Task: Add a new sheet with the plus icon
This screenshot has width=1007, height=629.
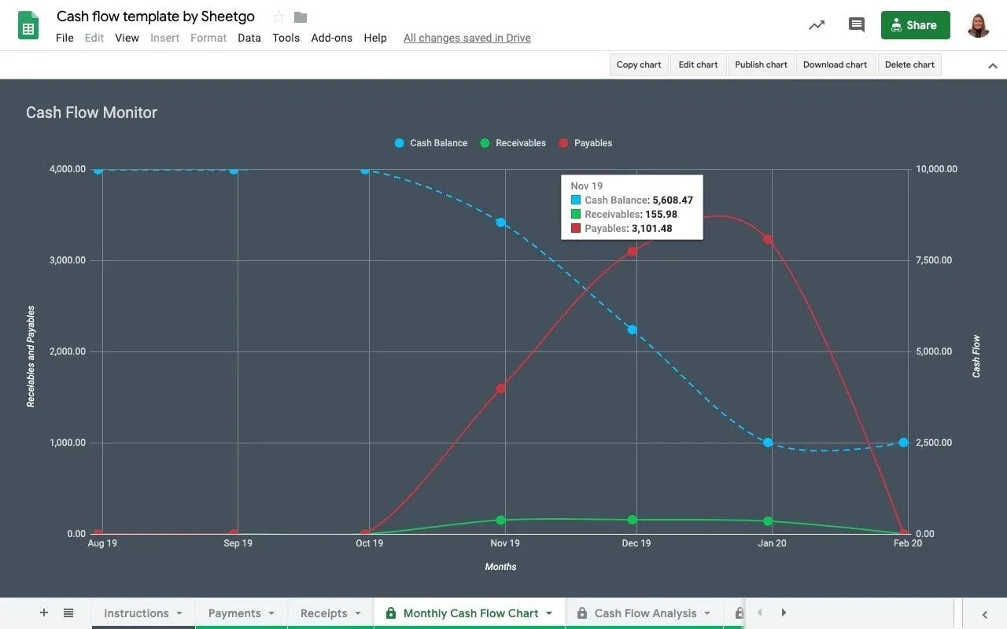Action: click(x=43, y=612)
